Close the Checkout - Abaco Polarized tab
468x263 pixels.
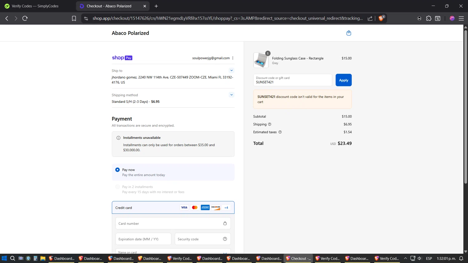(x=145, y=6)
